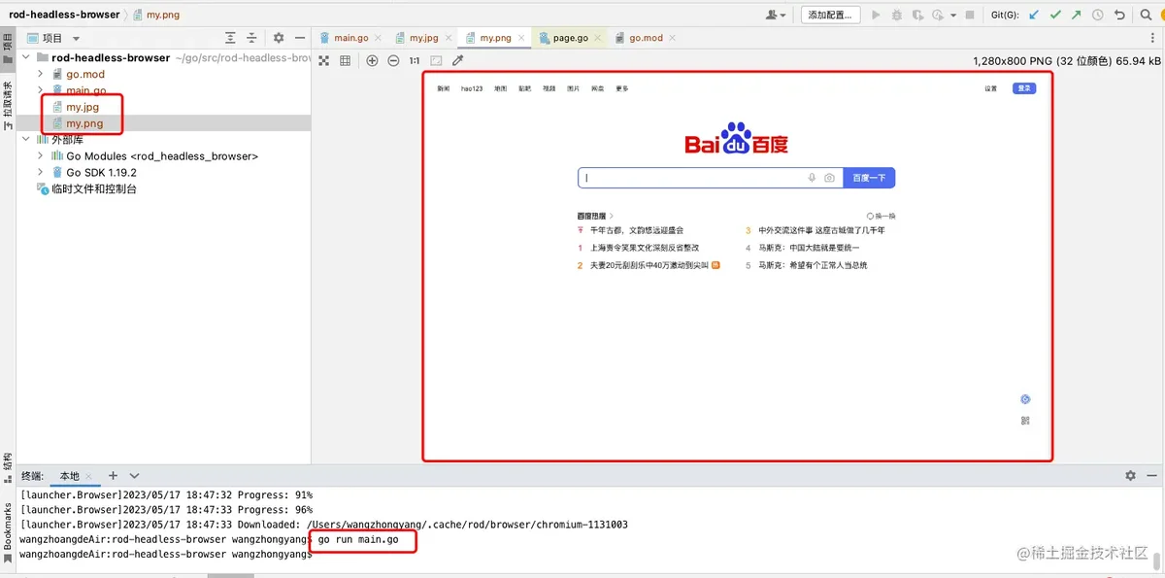This screenshot has height=578, width=1165.
Task: Collapse the 外部库 node
Action: (25, 140)
